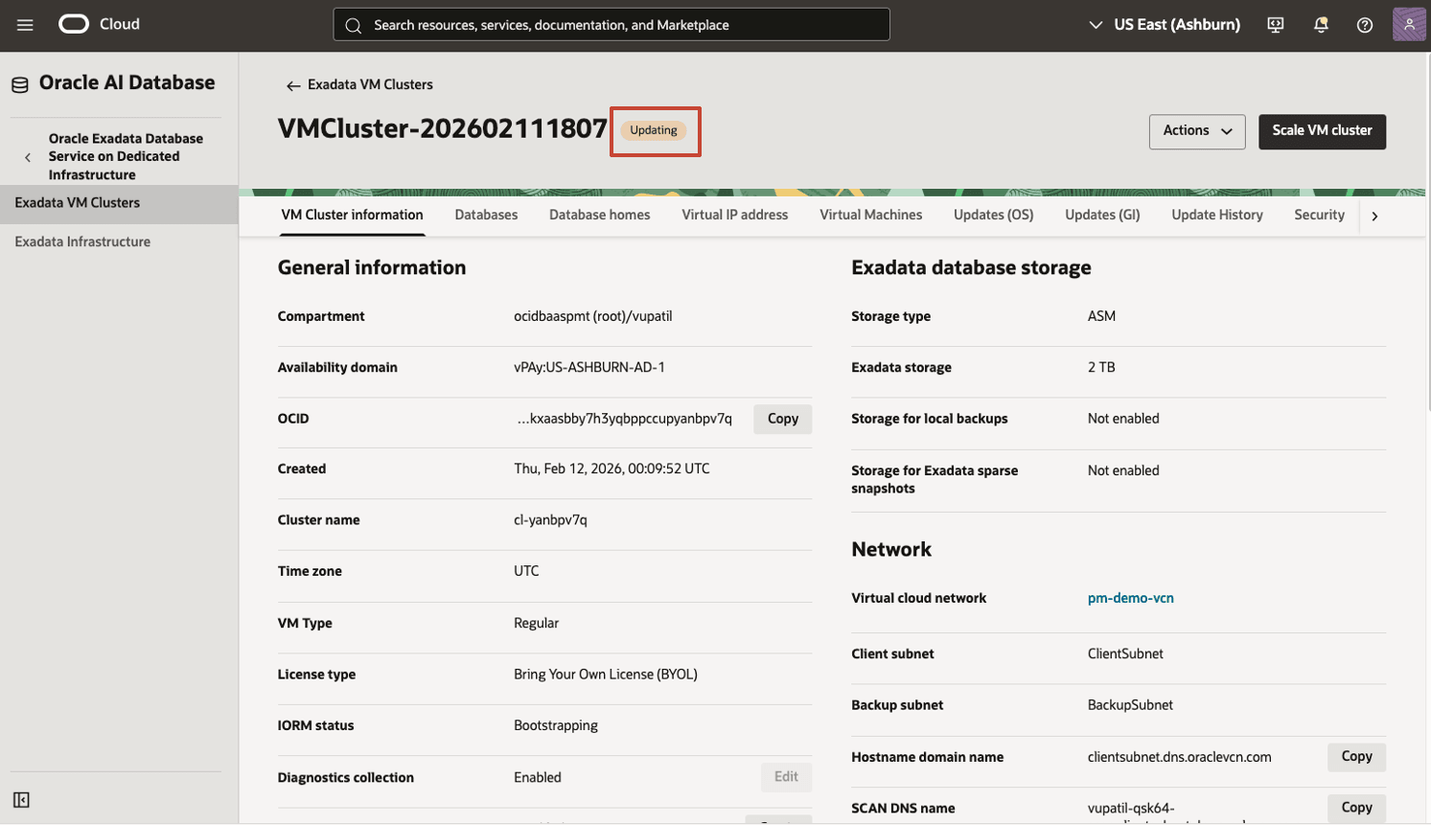Go back using the sidebar left chevron
1431x825 pixels.
click(28, 157)
